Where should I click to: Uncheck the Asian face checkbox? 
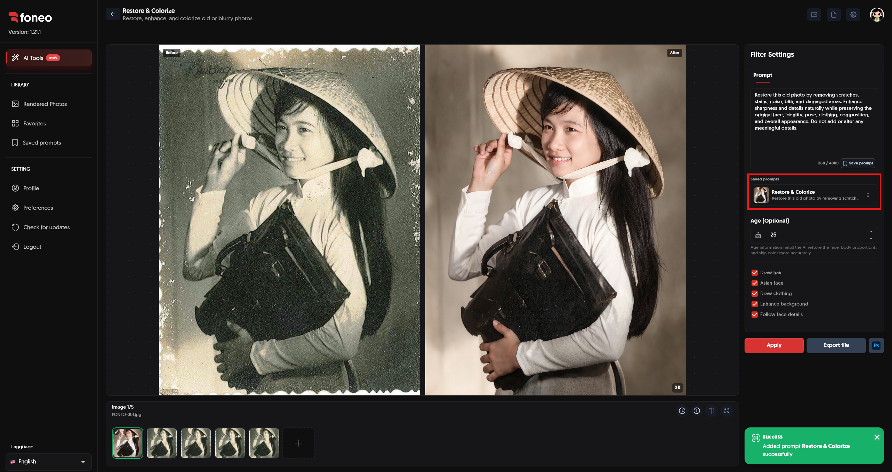pos(754,283)
